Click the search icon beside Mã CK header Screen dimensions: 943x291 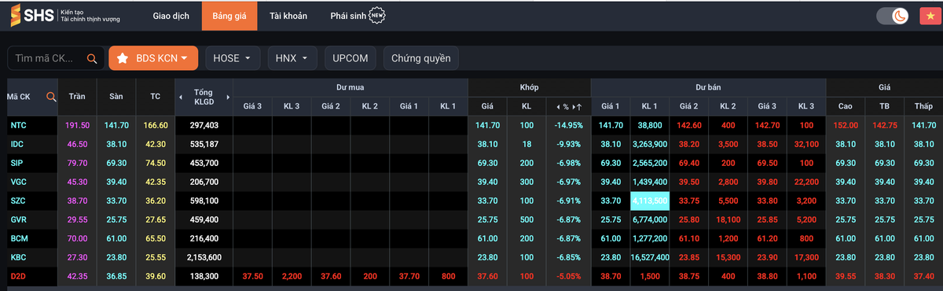pos(51,97)
